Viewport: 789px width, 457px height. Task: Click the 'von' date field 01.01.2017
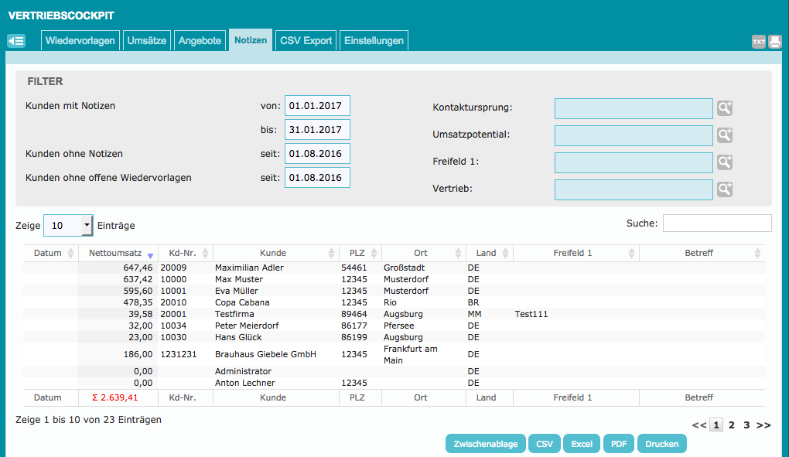tap(317, 106)
